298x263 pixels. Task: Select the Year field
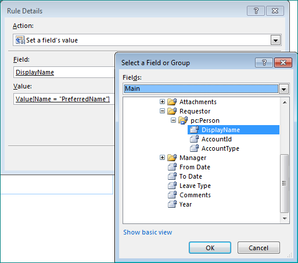point(185,204)
